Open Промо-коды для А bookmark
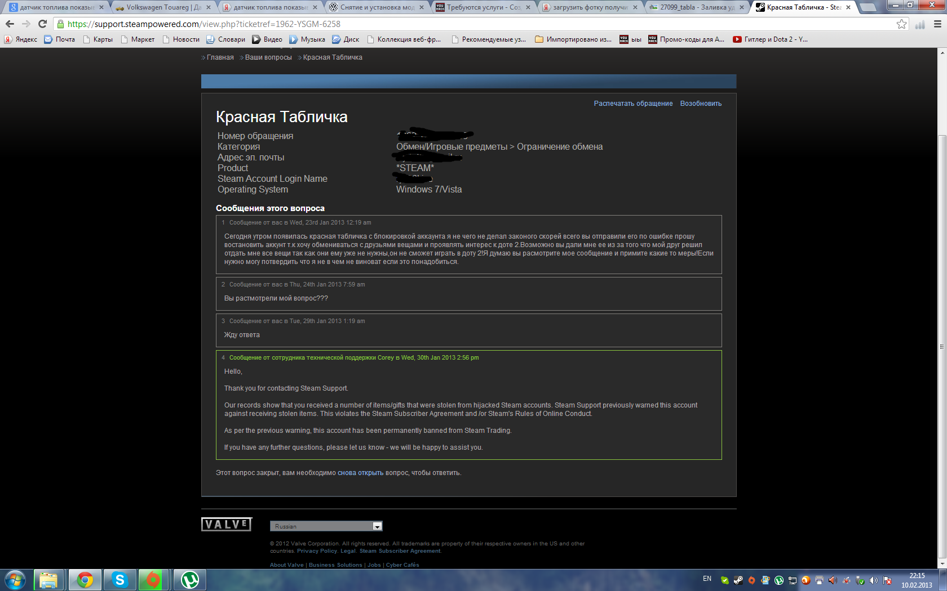The width and height of the screenshot is (947, 591). tap(687, 39)
